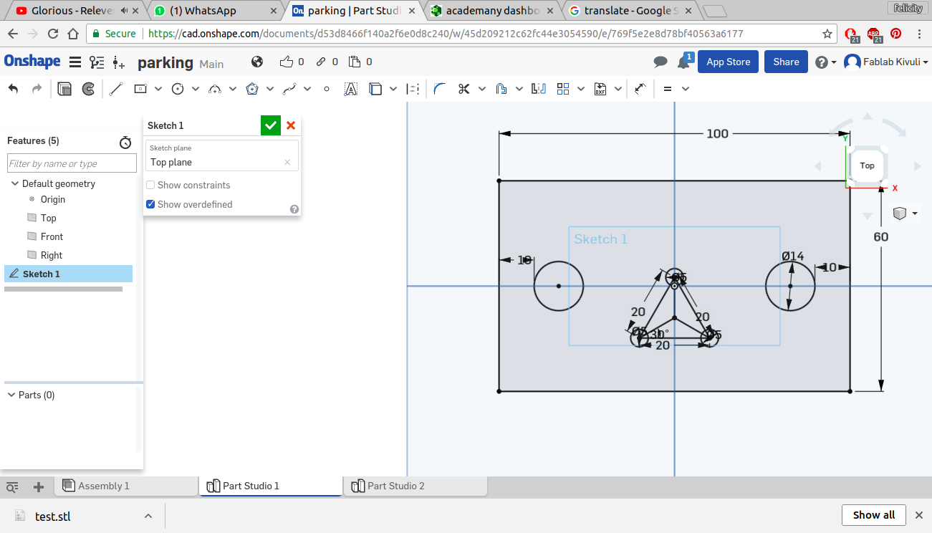Select the Right plane in the feature tree
Image resolution: width=932 pixels, height=533 pixels.
52,255
